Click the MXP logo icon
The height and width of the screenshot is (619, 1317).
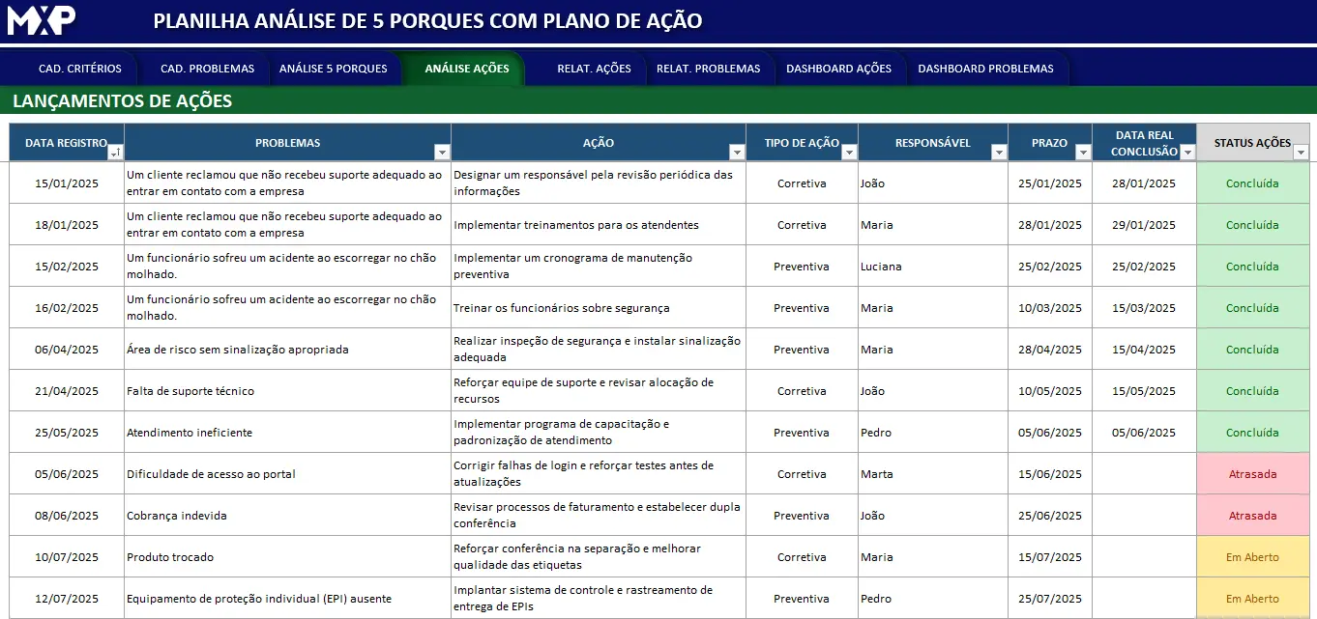coord(42,21)
